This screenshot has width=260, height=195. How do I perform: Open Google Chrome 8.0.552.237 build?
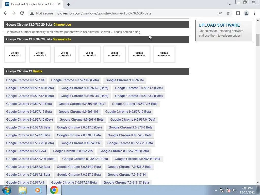80,143
